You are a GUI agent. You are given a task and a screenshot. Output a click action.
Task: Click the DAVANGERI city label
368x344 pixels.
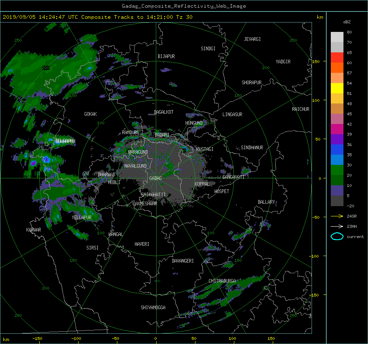coord(183,261)
